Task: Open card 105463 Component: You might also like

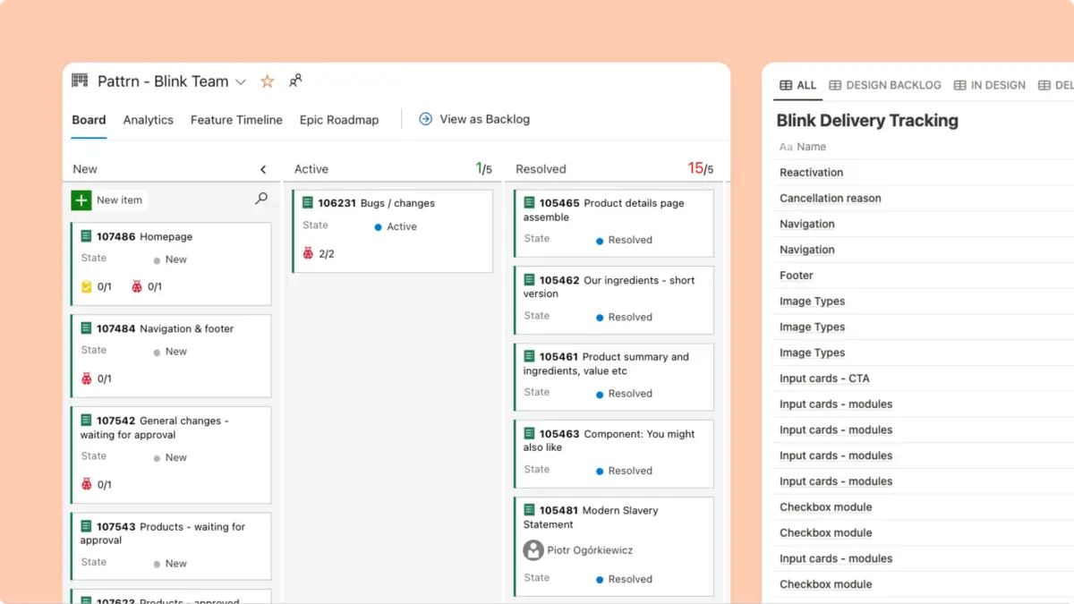Action: tap(614, 454)
